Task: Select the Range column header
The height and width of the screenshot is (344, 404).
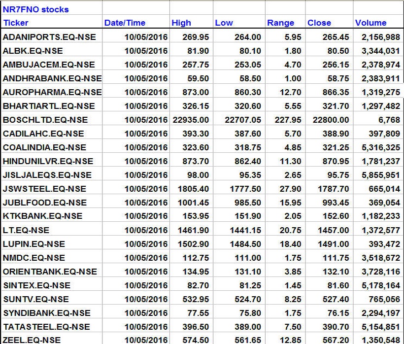Action: point(280,23)
